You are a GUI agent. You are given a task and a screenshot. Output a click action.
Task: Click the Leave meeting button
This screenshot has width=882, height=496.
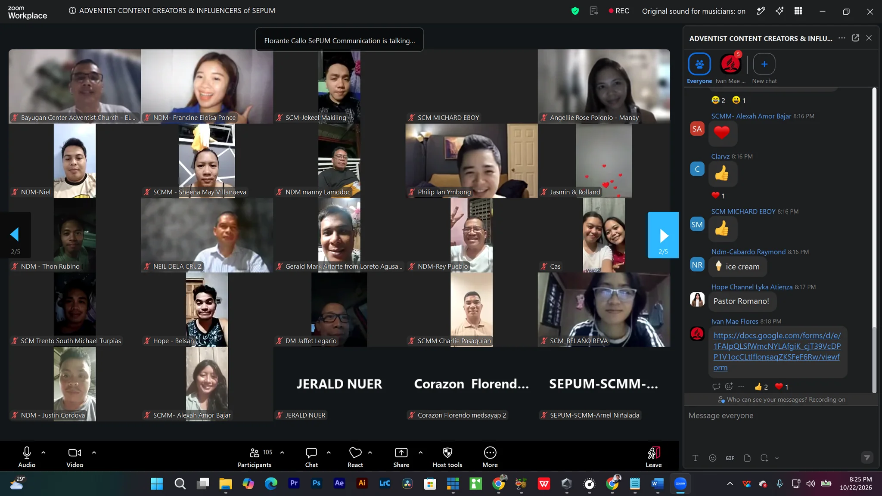[x=653, y=457]
